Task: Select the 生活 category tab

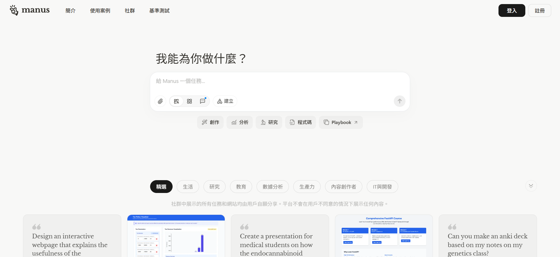Action: [188, 187]
